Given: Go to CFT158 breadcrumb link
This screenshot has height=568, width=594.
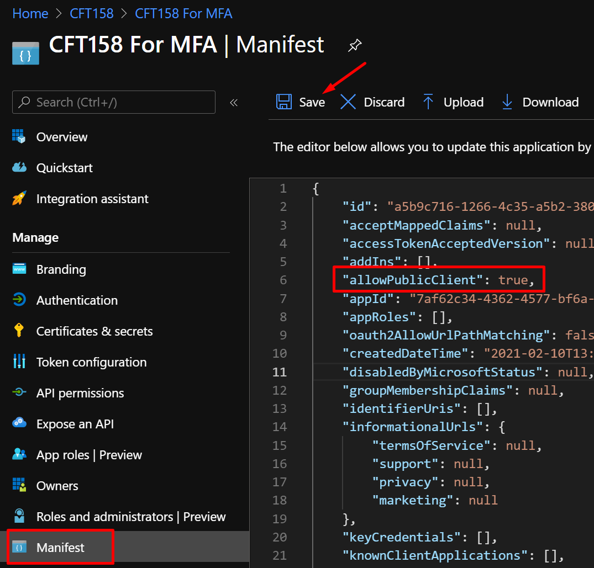Looking at the screenshot, I should 92,14.
